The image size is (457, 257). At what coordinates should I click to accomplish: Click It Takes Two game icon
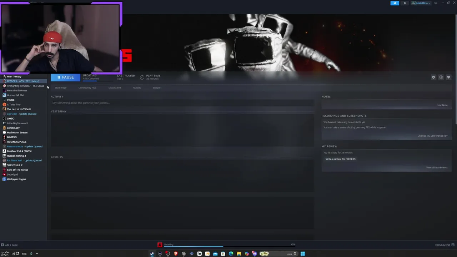pyautogui.click(x=4, y=105)
